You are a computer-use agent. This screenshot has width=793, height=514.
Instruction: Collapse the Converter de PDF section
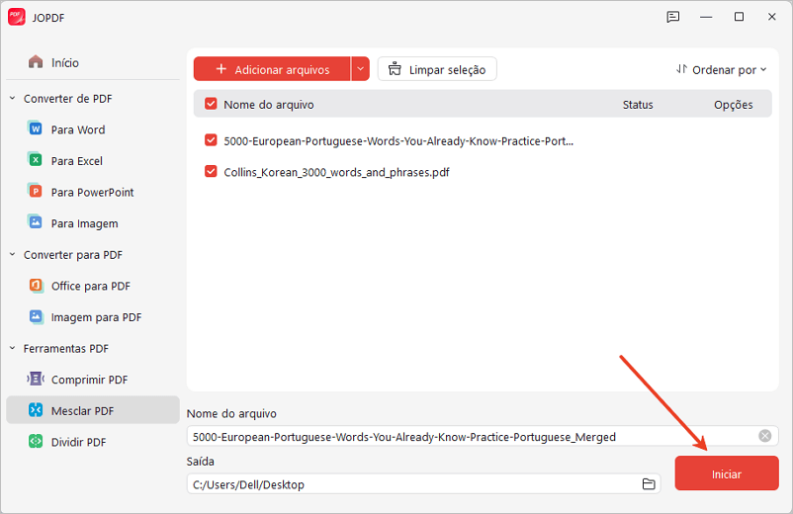pos(13,98)
